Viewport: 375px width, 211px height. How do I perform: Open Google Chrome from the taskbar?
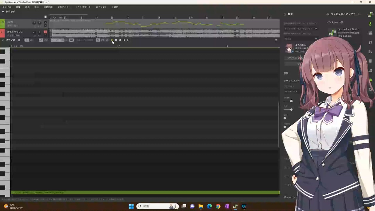218,206
